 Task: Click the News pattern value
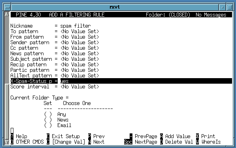(x=80, y=54)
